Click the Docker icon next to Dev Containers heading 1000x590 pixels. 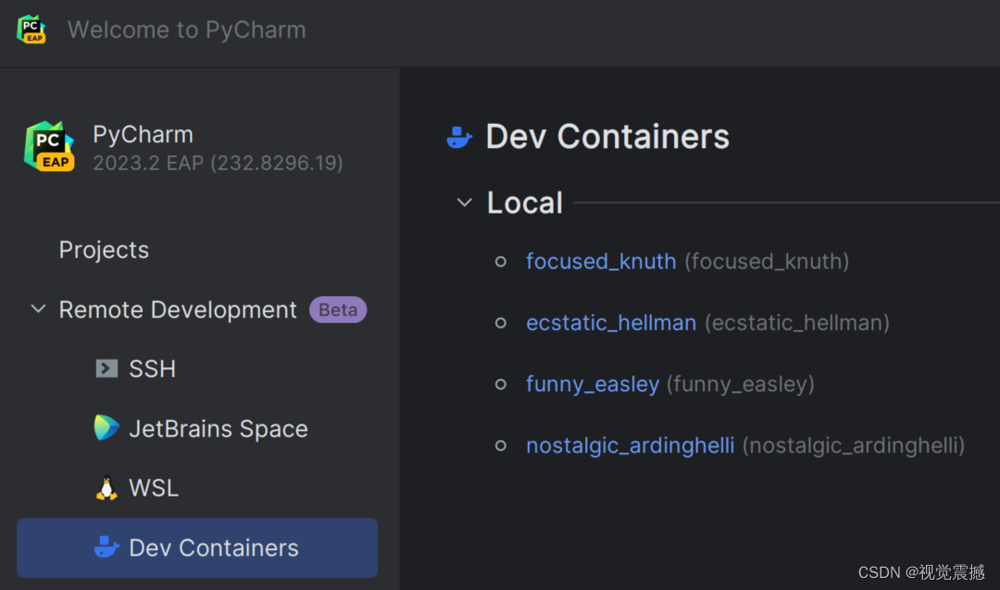click(459, 138)
